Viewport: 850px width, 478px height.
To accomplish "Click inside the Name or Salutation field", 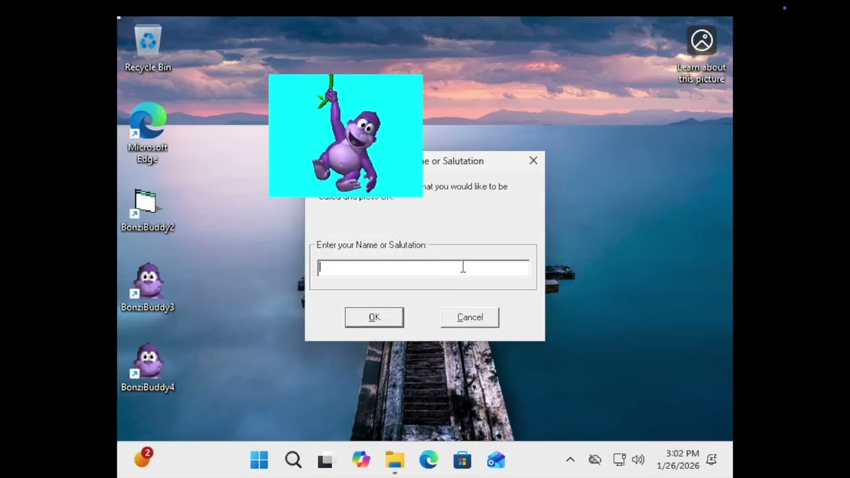I will pos(423,268).
